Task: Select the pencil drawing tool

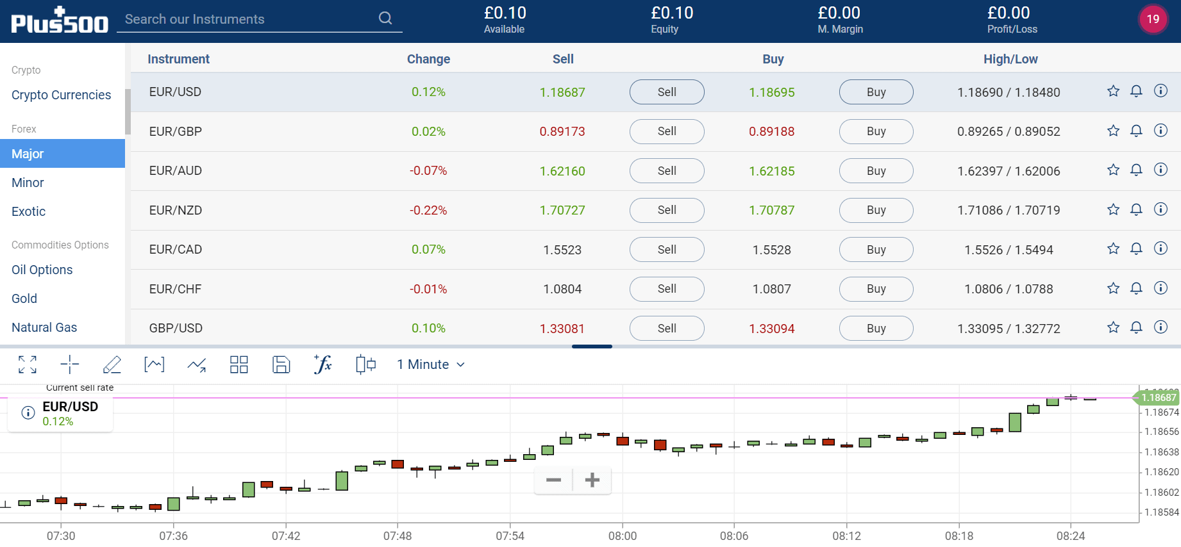Action: tap(112, 364)
